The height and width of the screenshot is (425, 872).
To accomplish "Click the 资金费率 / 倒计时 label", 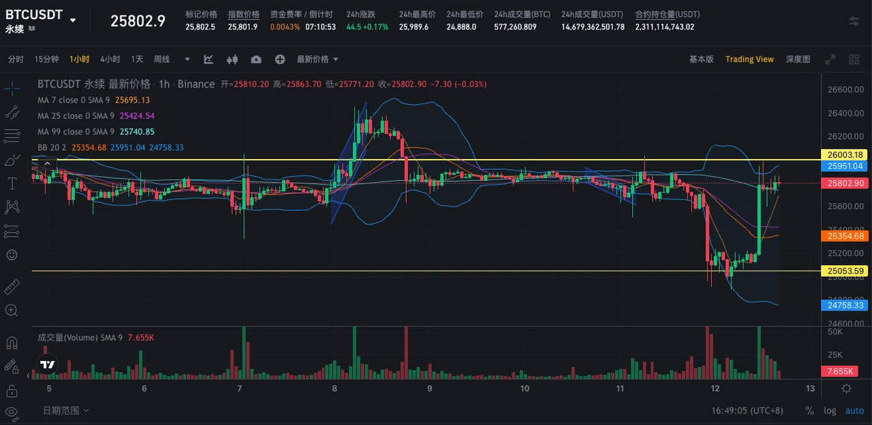I will pyautogui.click(x=301, y=14).
